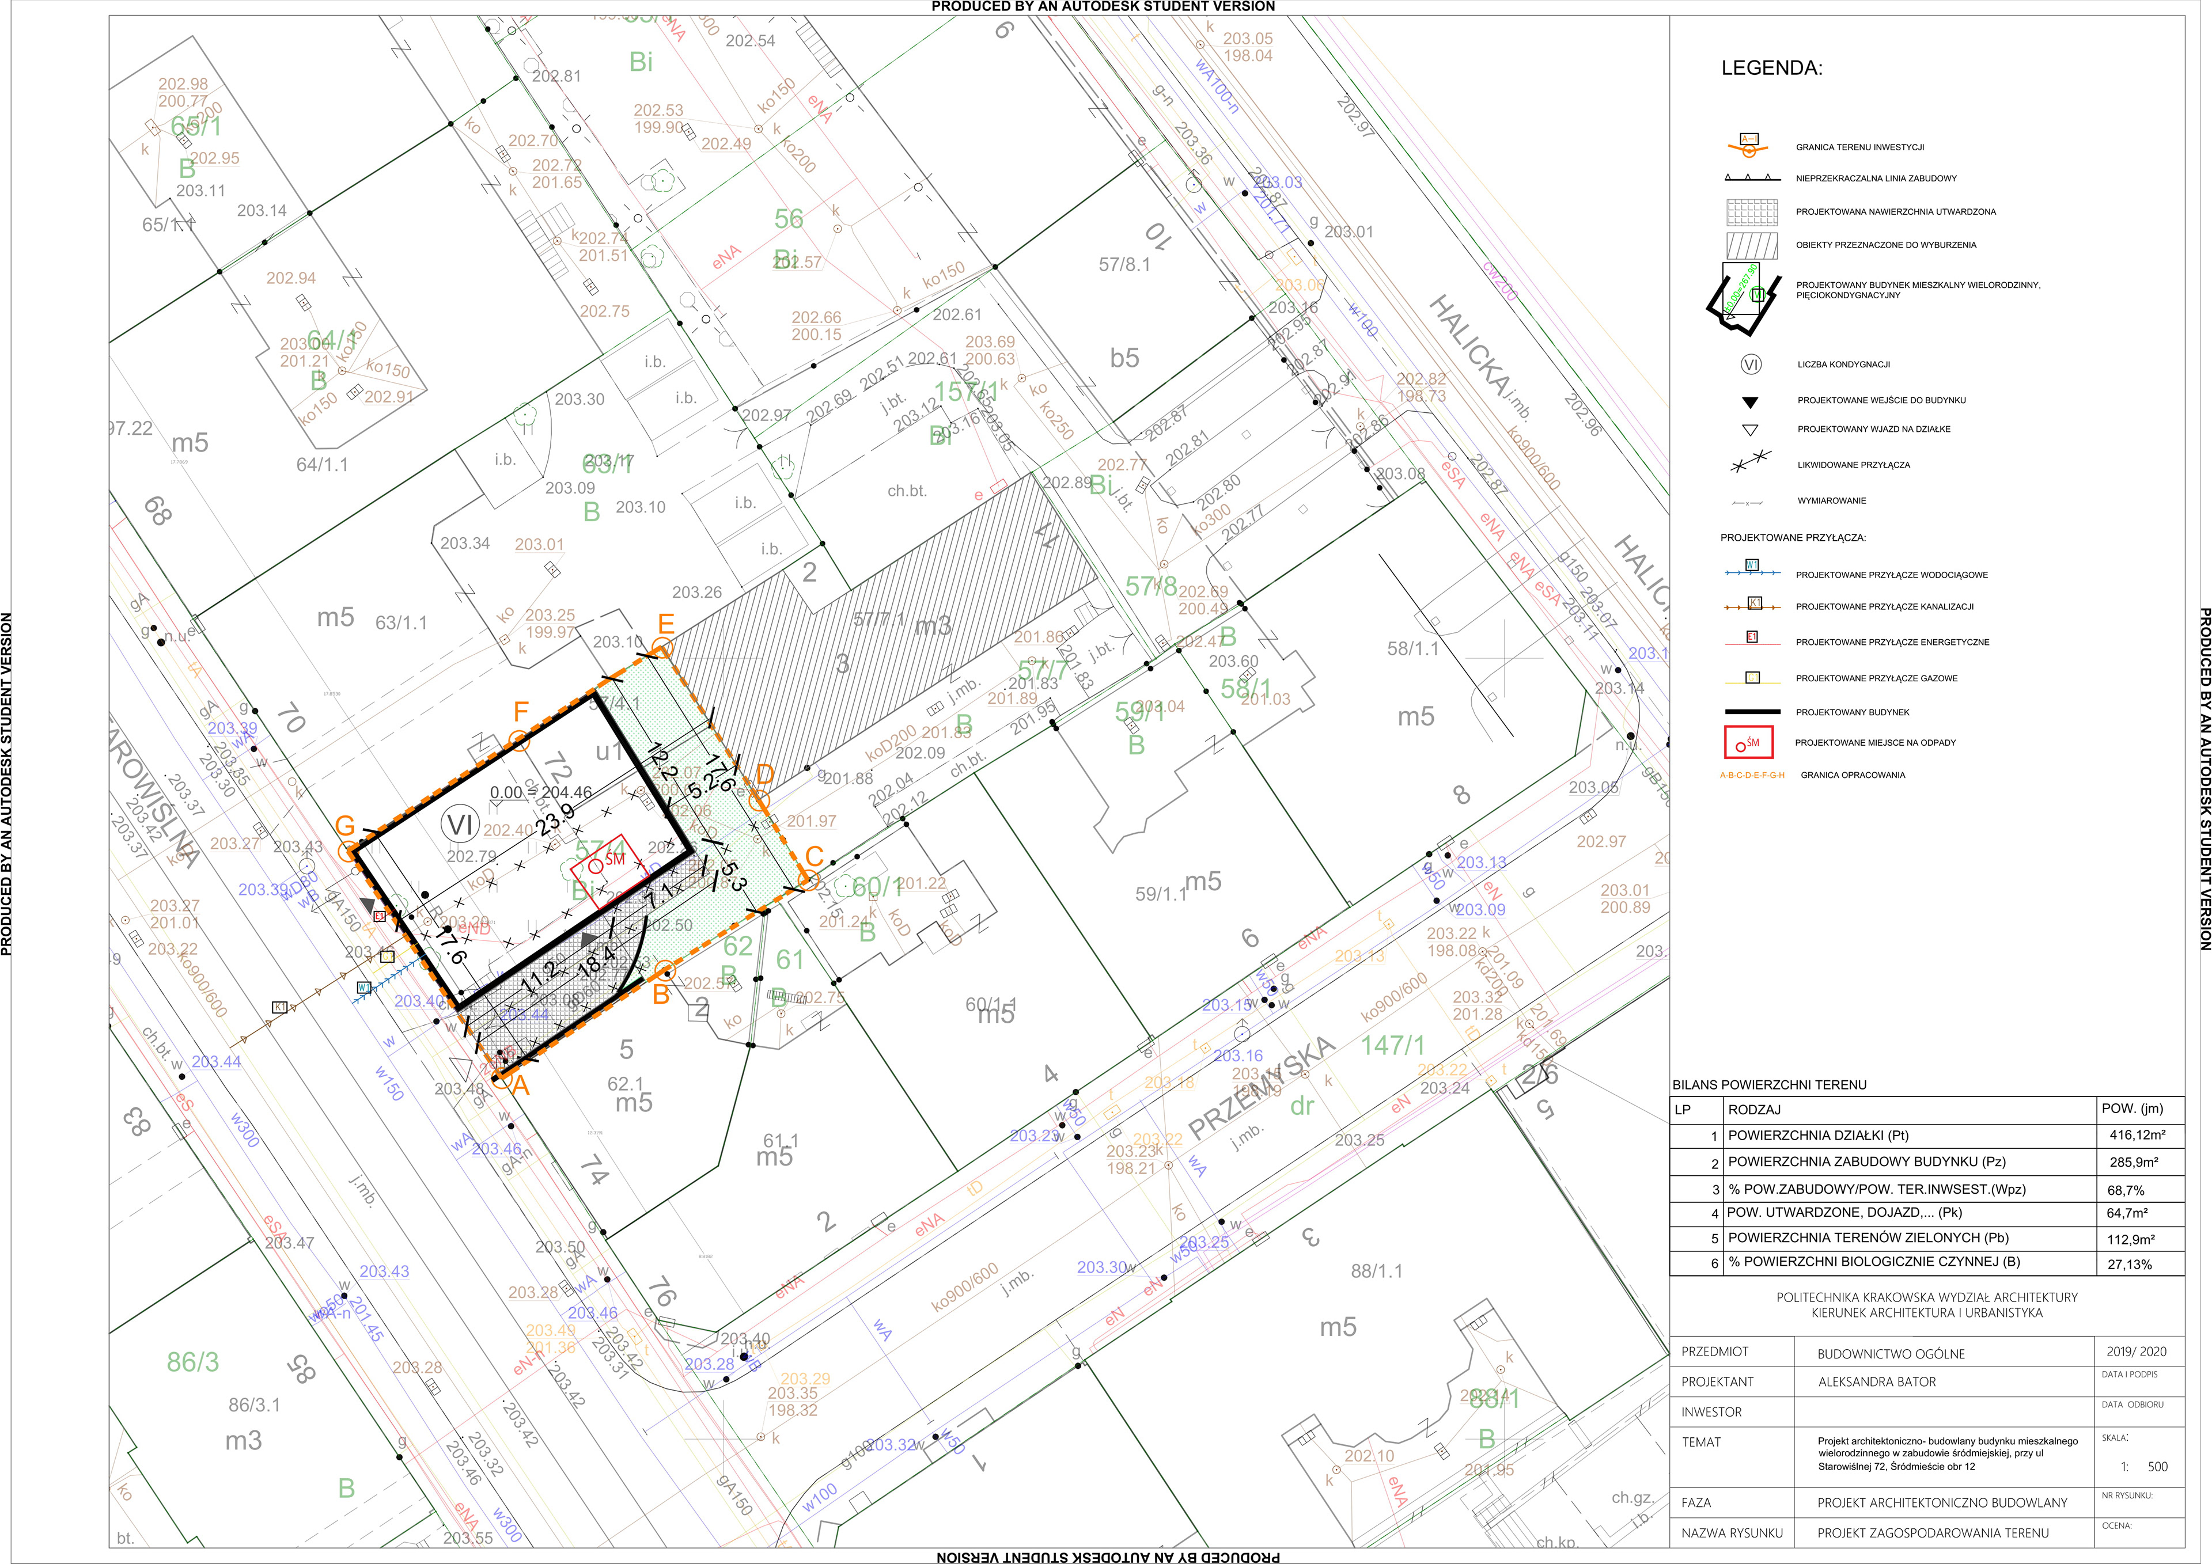Viewport: 2212px width, 1564px height.
Task: Click the 0.00 = 204.46 elevation note
Action: (540, 792)
